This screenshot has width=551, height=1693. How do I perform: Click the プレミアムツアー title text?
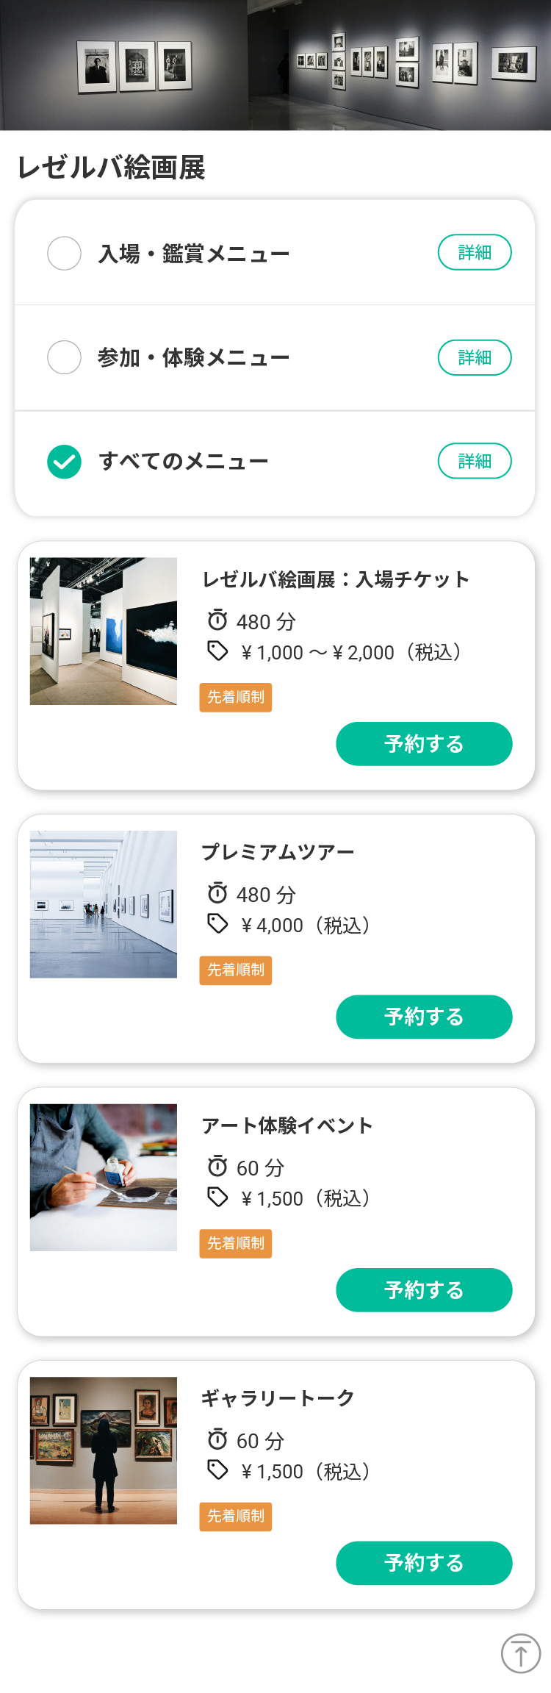coord(278,852)
